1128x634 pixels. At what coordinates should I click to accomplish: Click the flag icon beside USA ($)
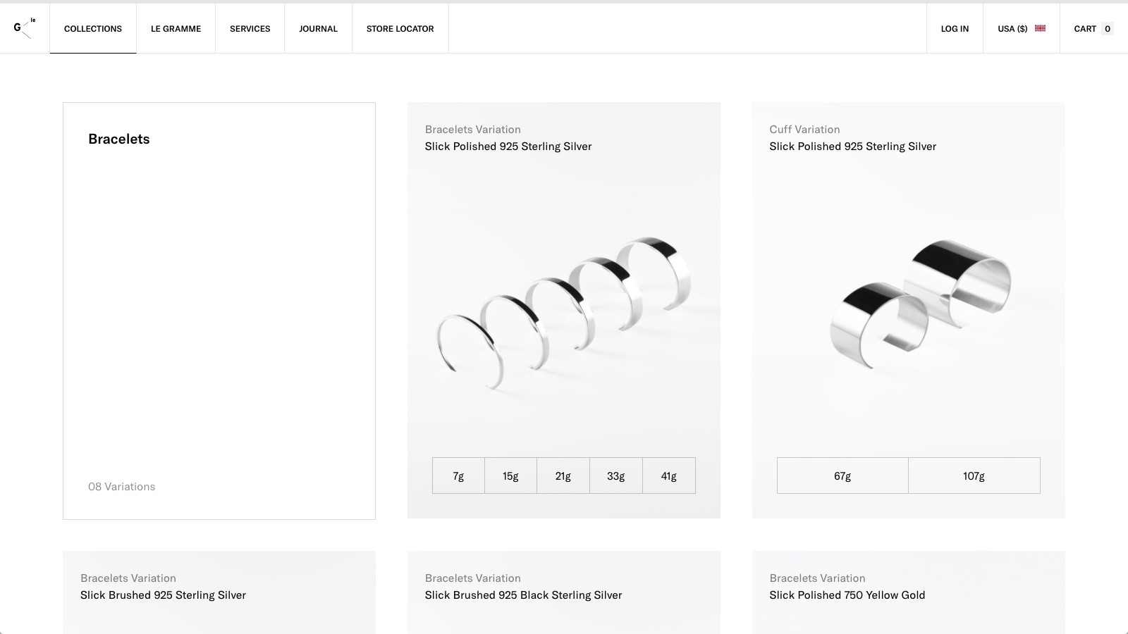click(1040, 28)
